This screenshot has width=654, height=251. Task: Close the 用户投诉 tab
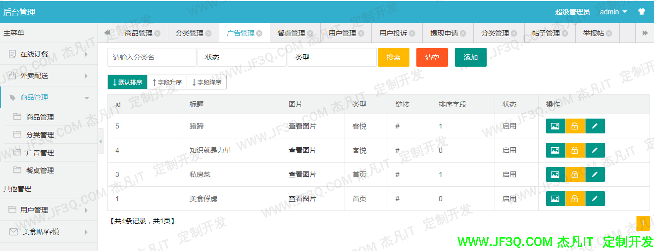pyautogui.click(x=412, y=34)
